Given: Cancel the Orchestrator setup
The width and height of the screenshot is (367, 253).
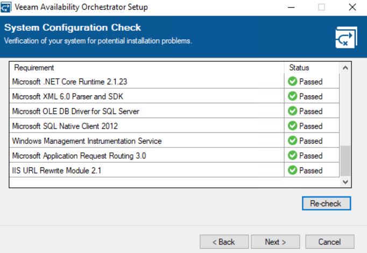Looking at the screenshot, I should tap(329, 242).
